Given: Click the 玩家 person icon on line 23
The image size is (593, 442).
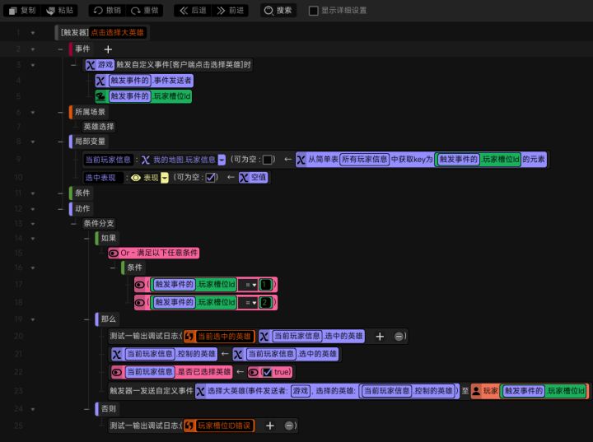Looking at the screenshot, I should point(476,391).
